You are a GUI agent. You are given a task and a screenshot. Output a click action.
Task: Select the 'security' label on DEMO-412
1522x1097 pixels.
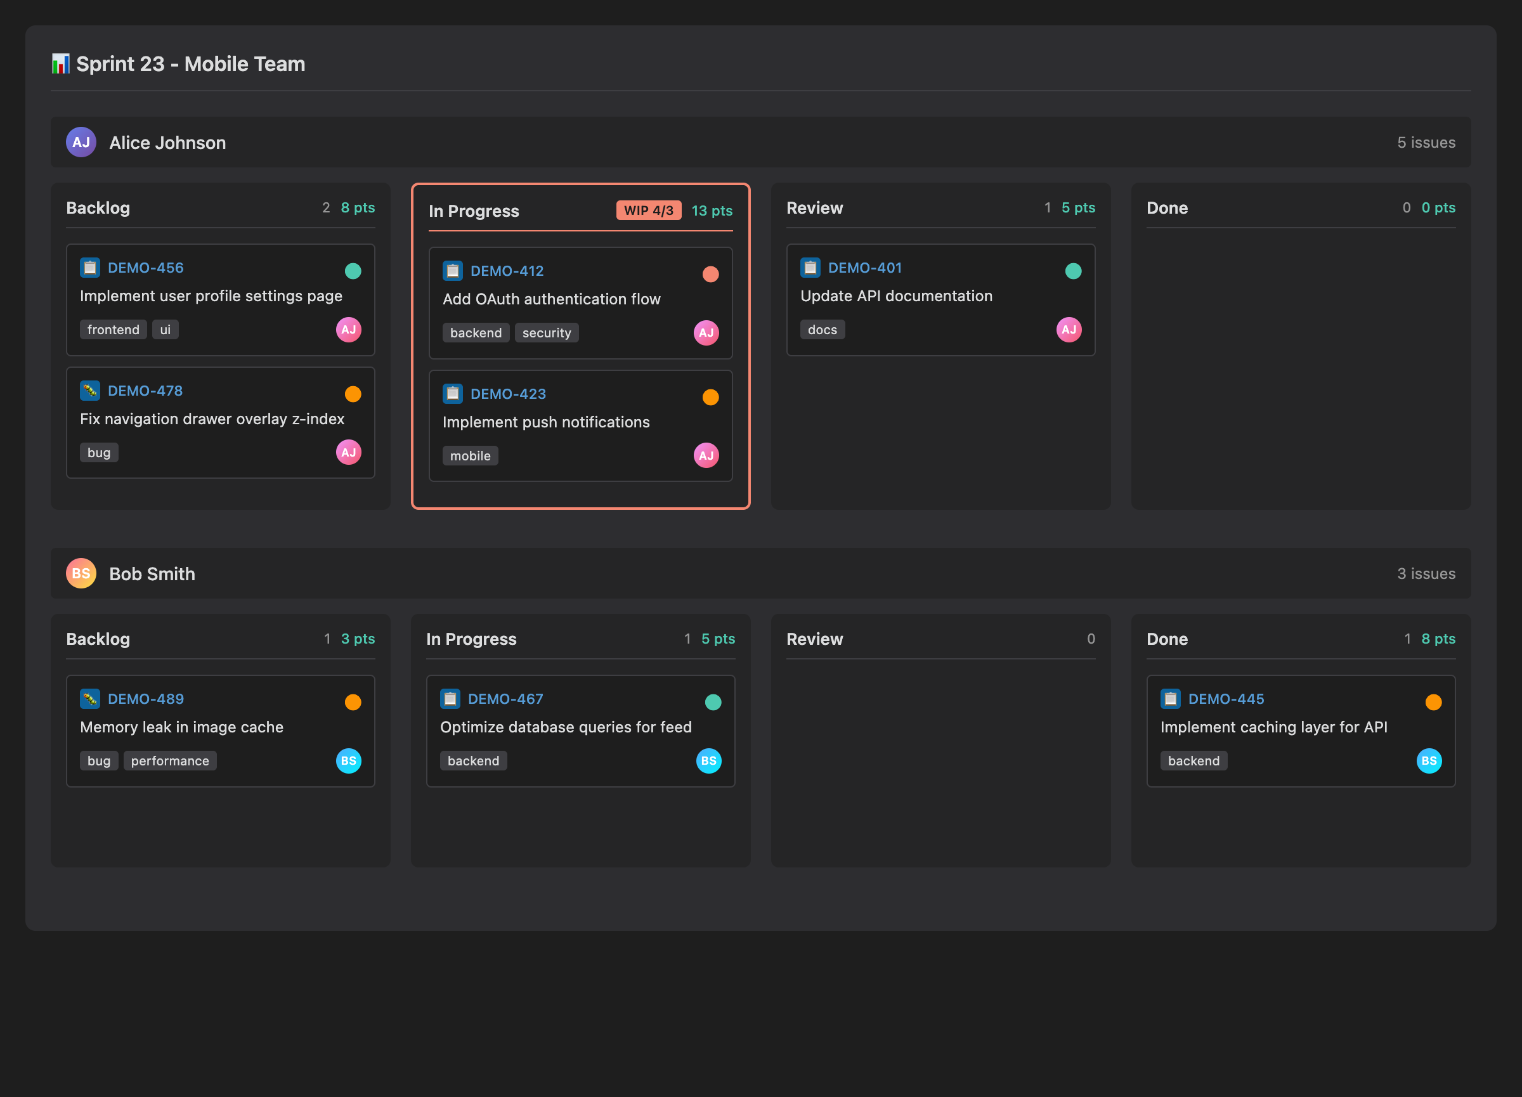(x=547, y=334)
